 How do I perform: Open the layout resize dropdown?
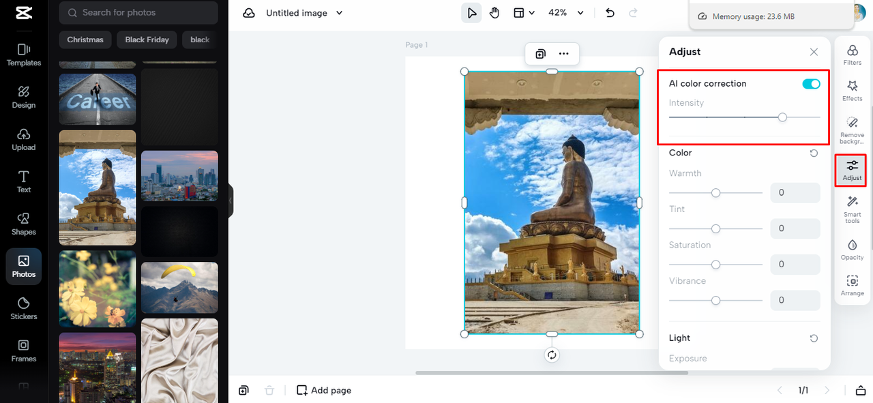(524, 13)
